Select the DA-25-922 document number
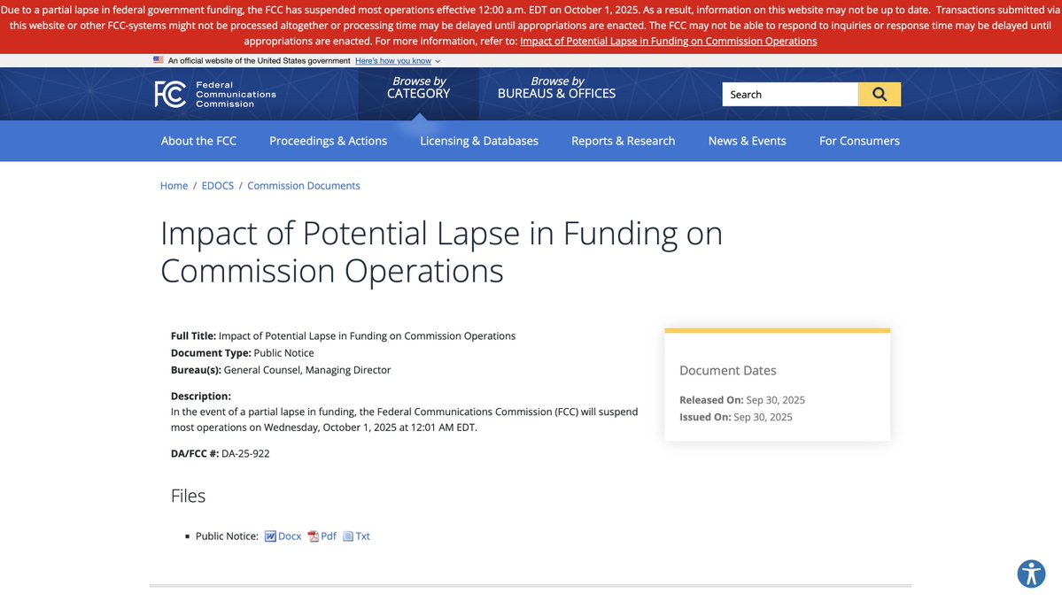1062x601 pixels. 245,453
